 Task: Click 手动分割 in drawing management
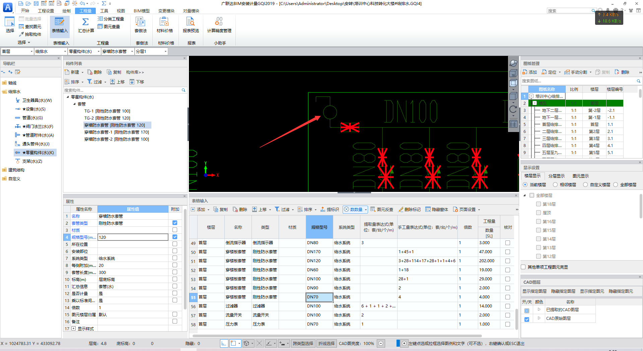tap(576, 72)
